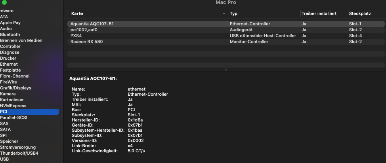The image size is (386, 163).
Task: Click Link-Breite value x4
Action: [130, 146]
